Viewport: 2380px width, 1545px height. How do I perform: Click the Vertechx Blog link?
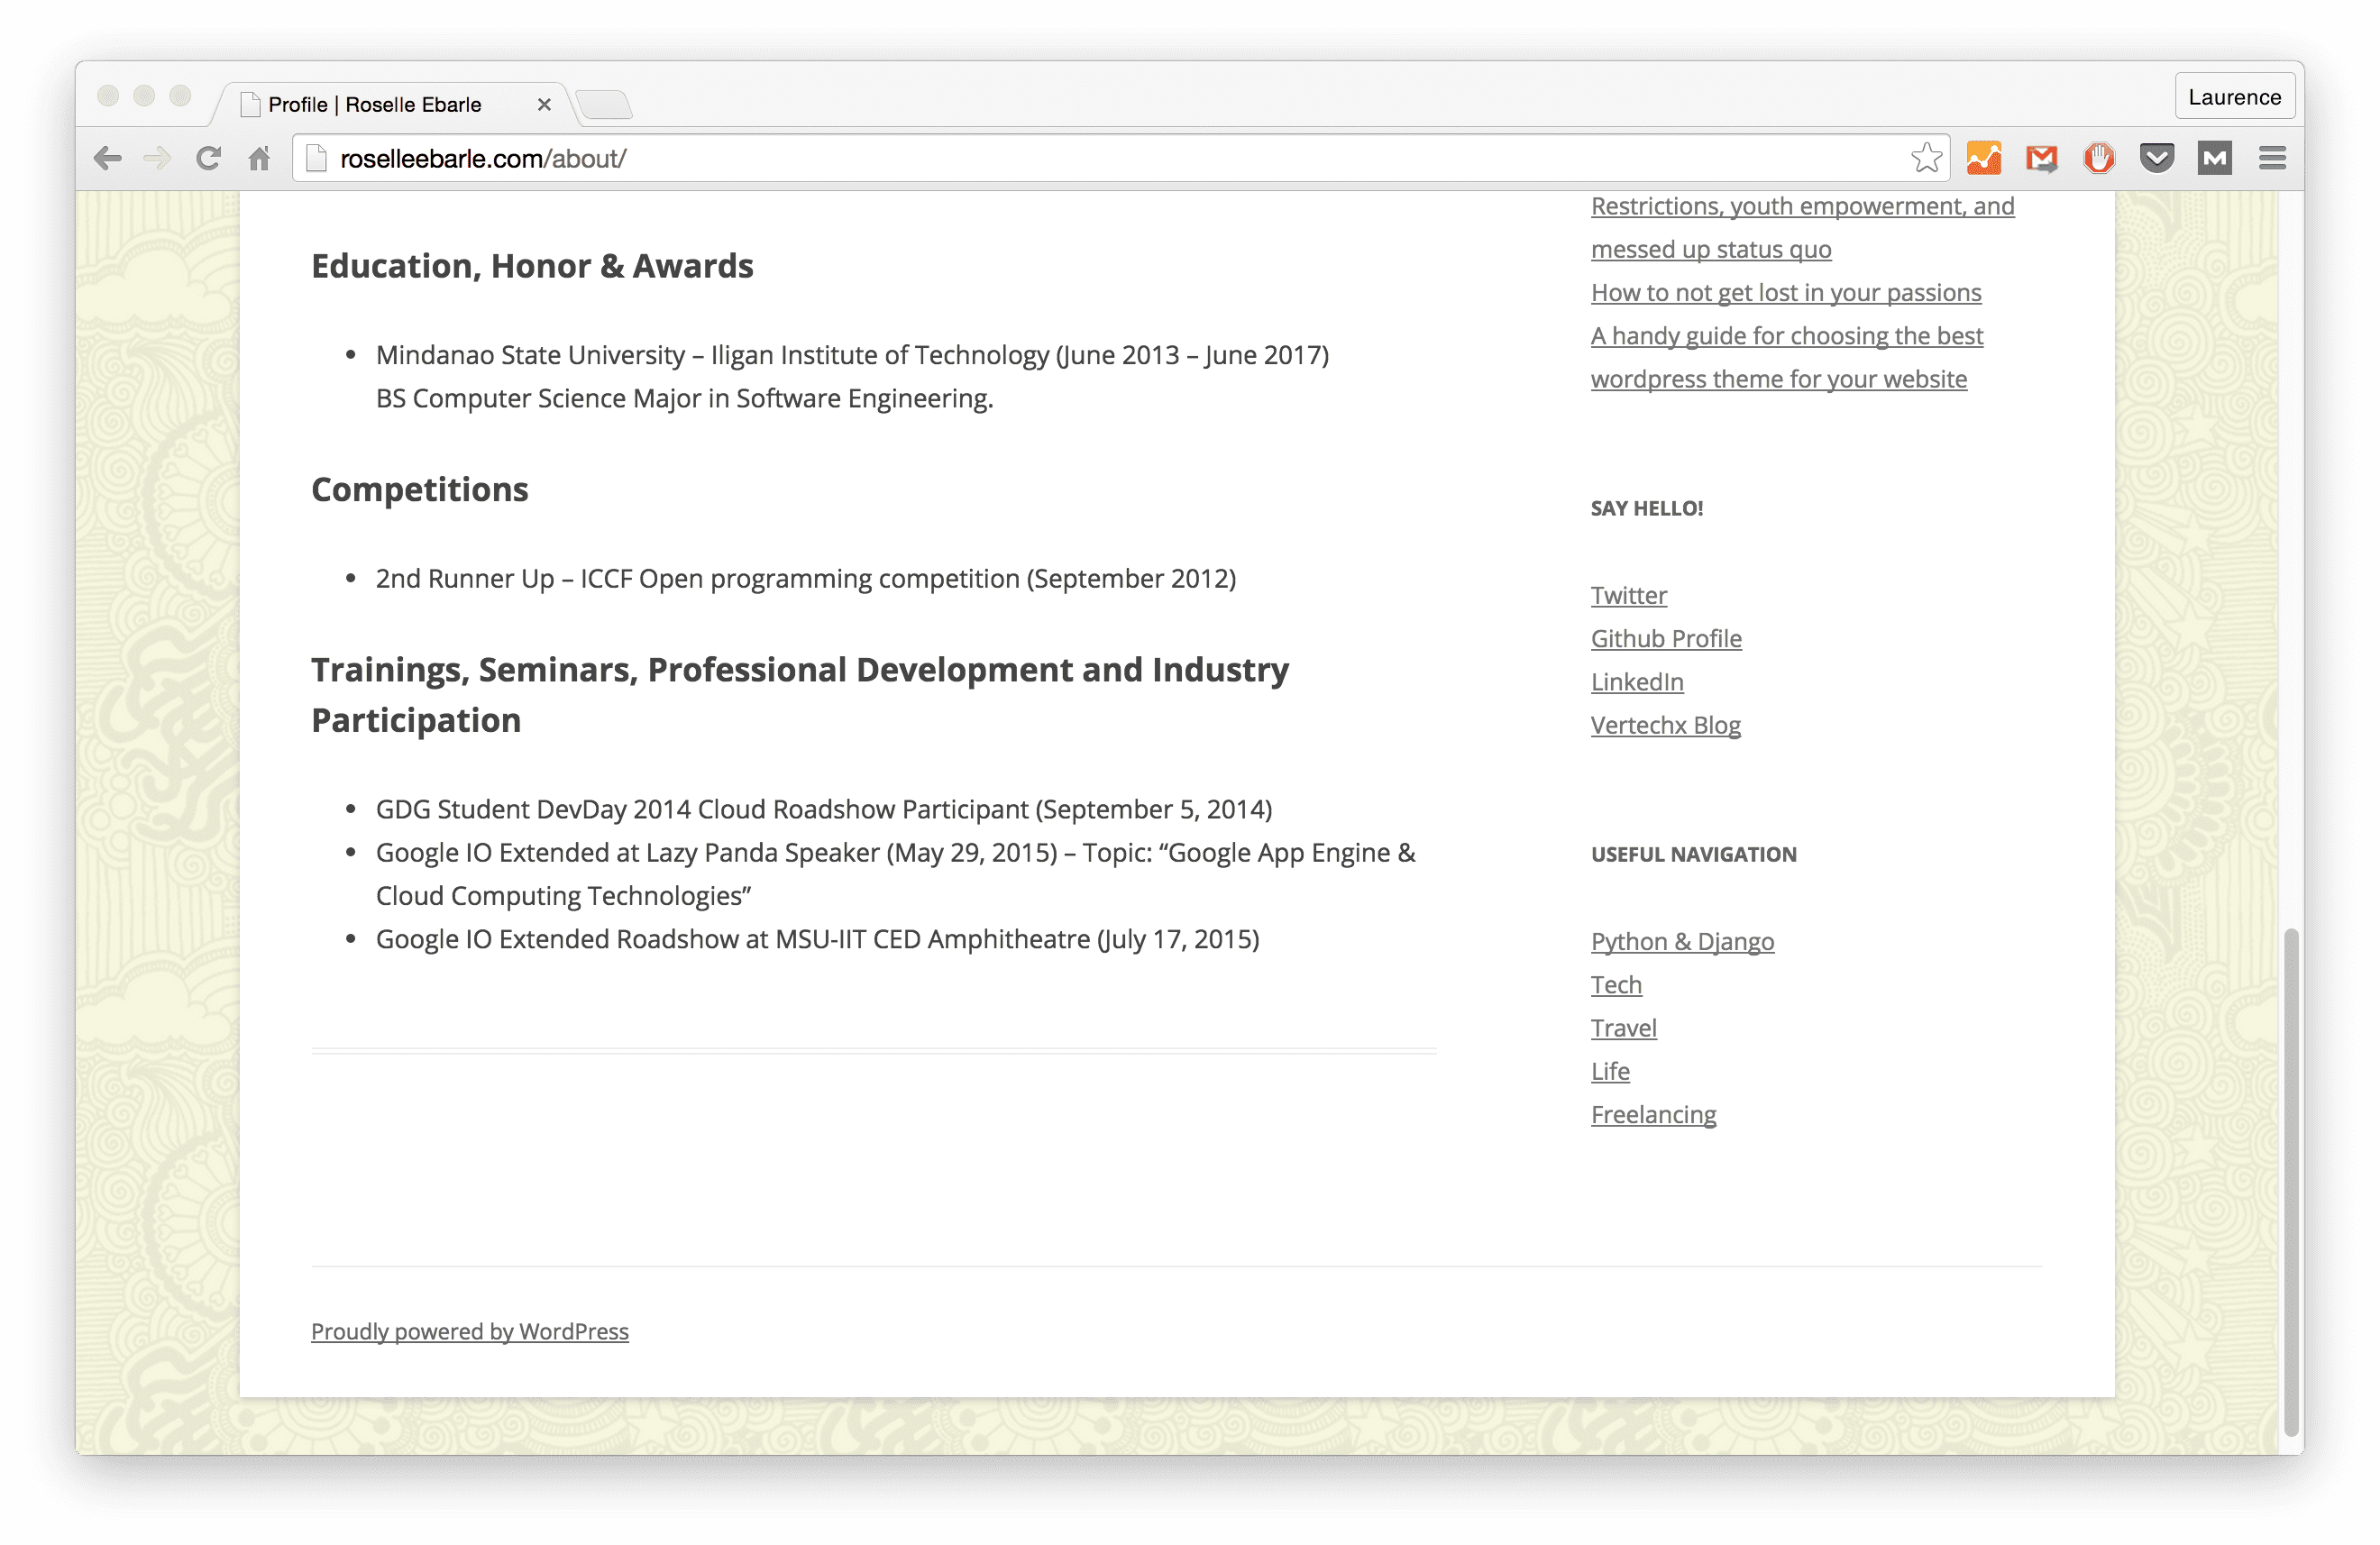coord(1667,725)
